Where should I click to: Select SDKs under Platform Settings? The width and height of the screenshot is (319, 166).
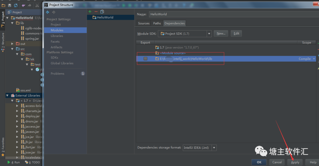[54, 58]
